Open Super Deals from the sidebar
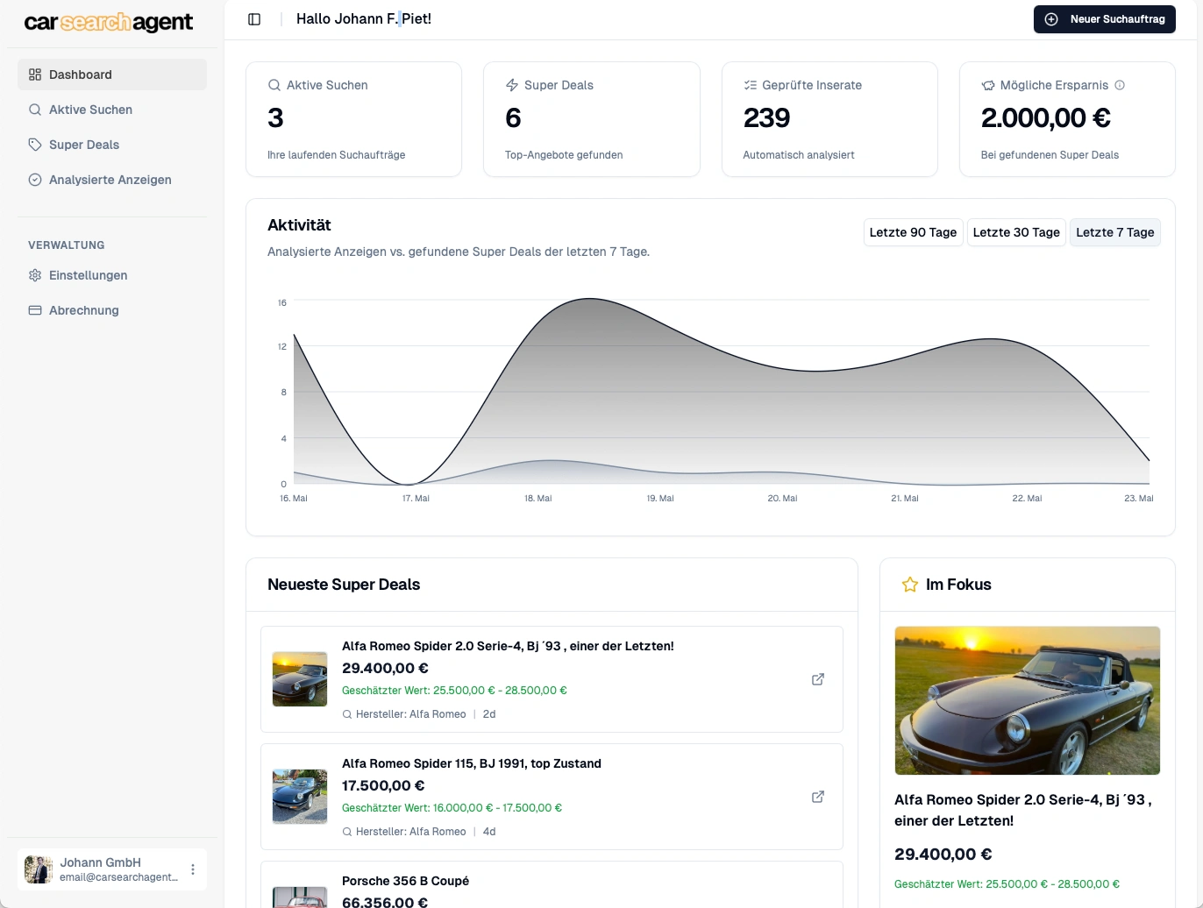This screenshot has width=1203, height=908. [x=112, y=145]
